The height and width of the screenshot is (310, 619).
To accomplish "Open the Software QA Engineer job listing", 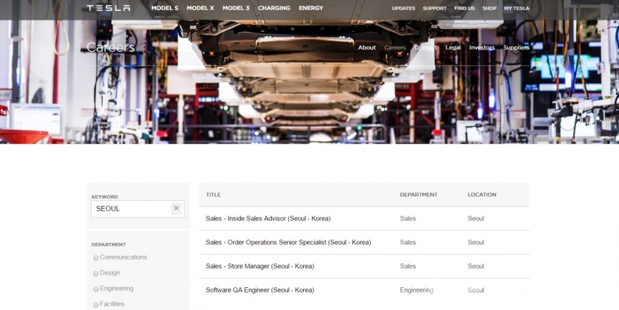I will pos(260,290).
